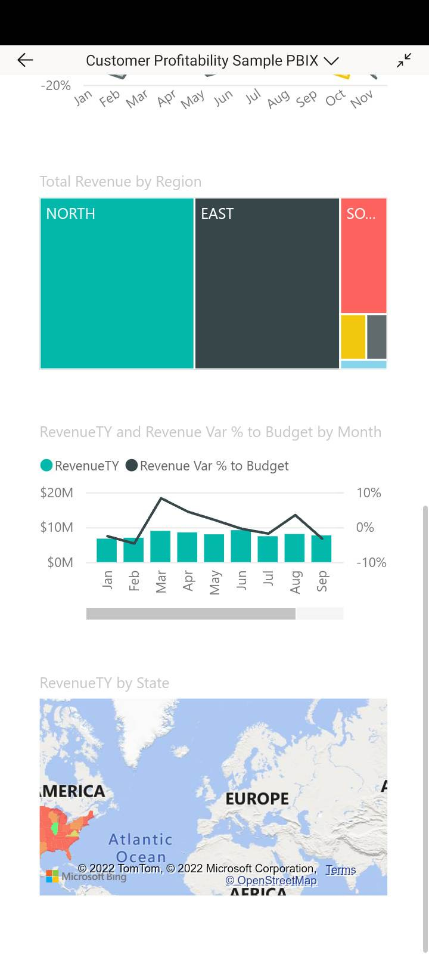
Task: Click the Atlantic Ocean map label
Action: coord(141,848)
